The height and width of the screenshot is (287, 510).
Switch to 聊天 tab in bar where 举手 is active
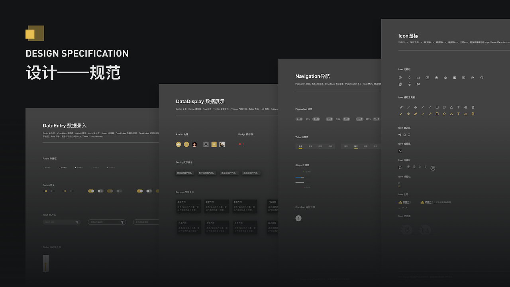[x=310, y=146]
